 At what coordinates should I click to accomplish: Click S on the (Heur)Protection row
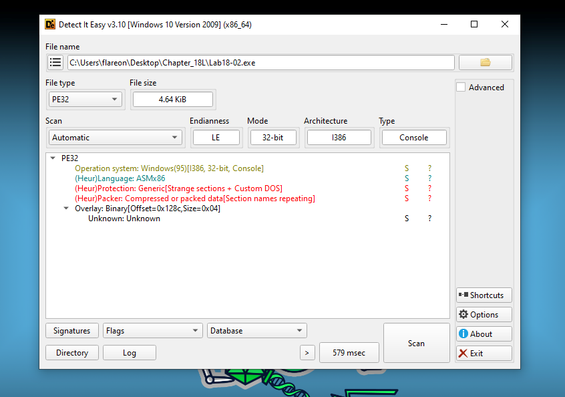pos(407,188)
